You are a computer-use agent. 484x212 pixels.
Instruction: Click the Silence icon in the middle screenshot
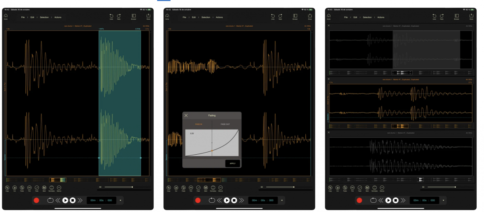221,188
